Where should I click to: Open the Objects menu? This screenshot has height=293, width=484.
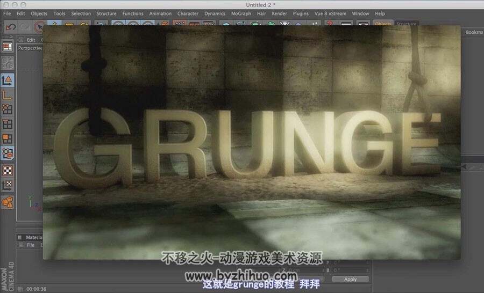click(x=39, y=13)
